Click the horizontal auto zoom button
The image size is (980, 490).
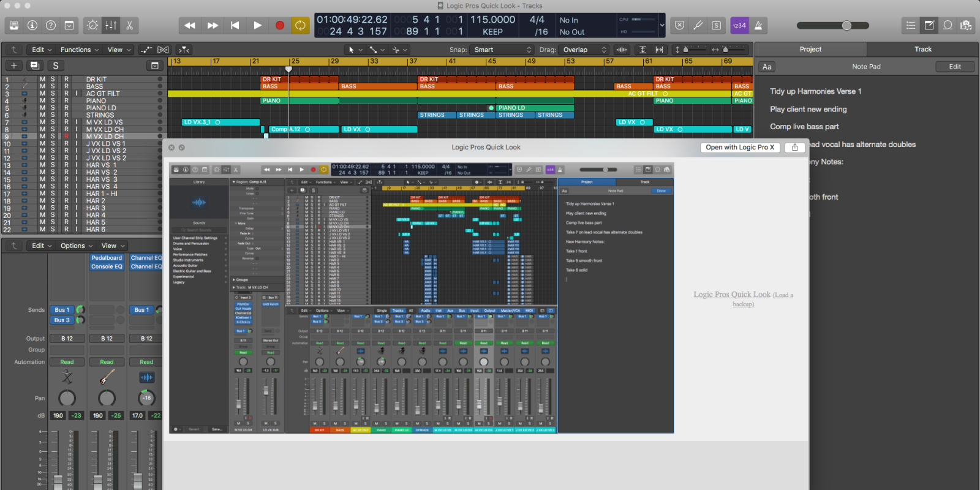(x=659, y=50)
